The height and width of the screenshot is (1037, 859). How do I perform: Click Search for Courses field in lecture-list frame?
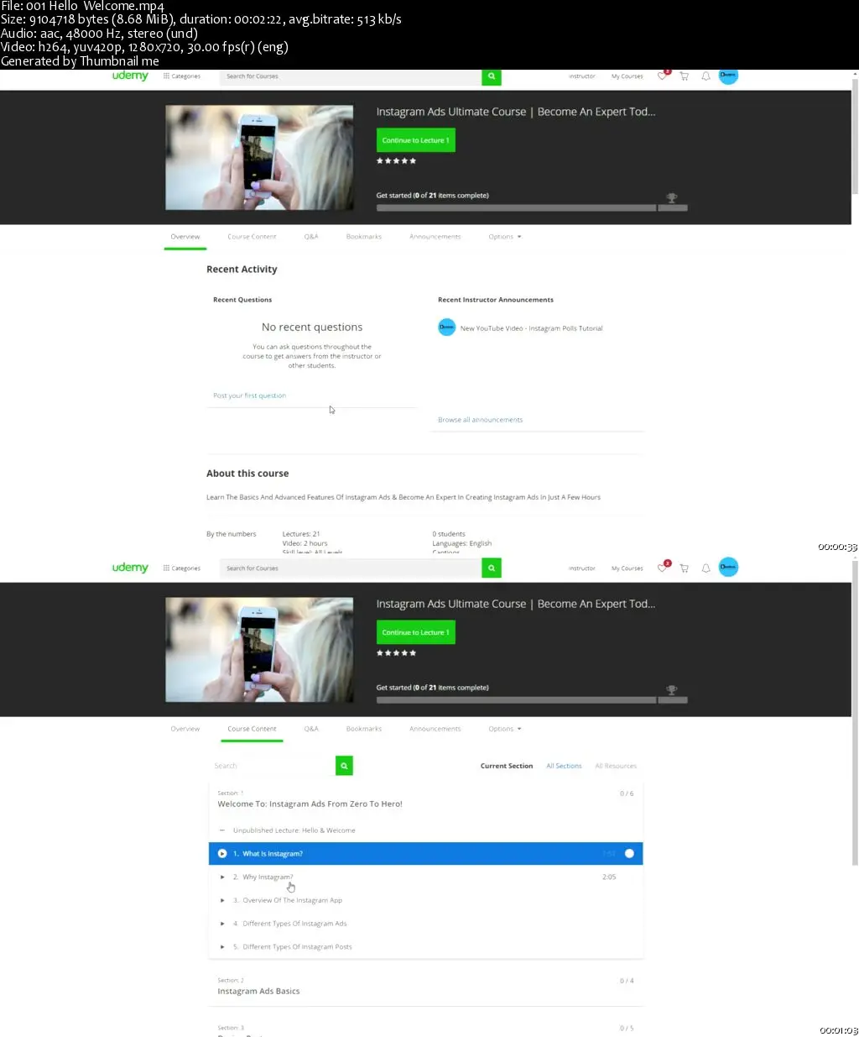coord(351,568)
